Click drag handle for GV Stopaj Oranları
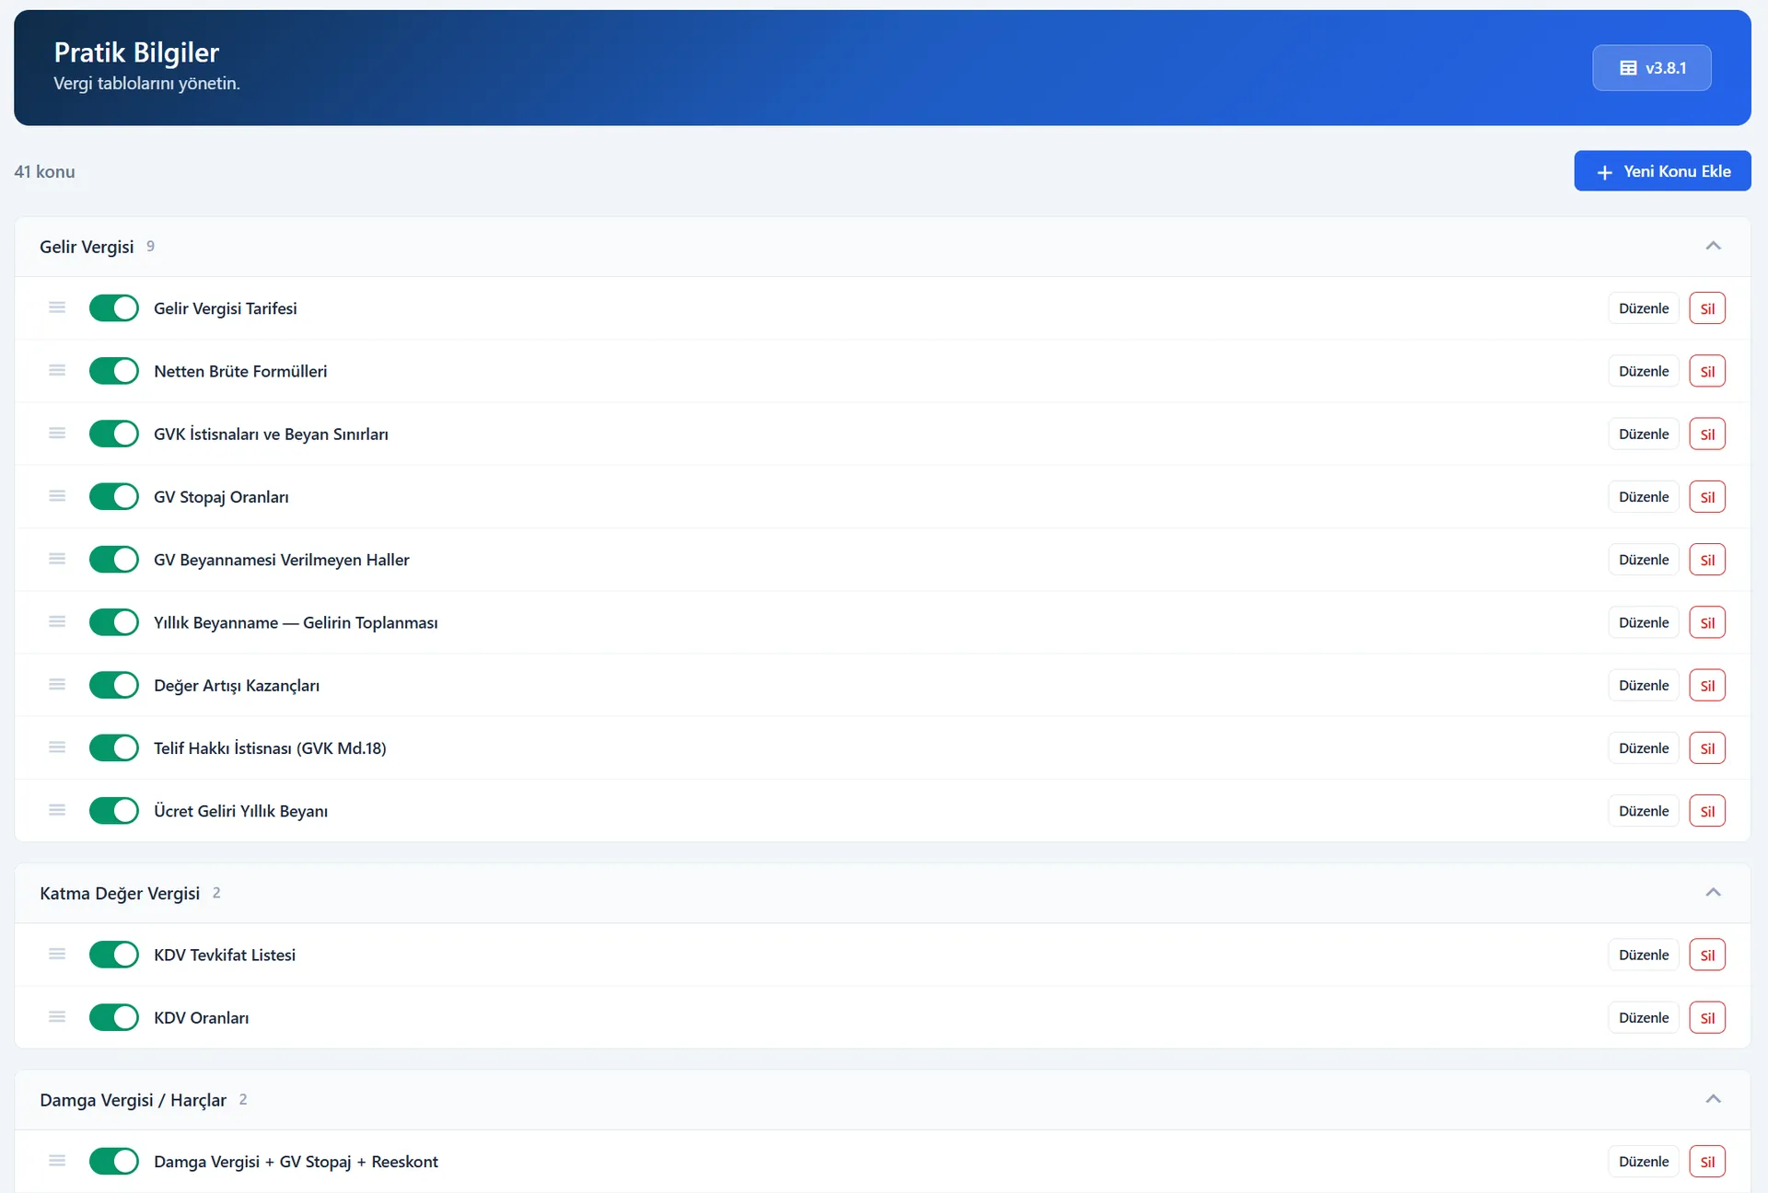1768x1193 pixels. (x=57, y=495)
